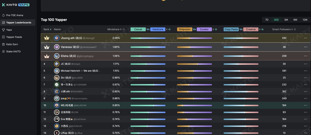Viewport: 311px width, 135px height.
Task: Switch to the 3M time range
Action: [x=286, y=20]
